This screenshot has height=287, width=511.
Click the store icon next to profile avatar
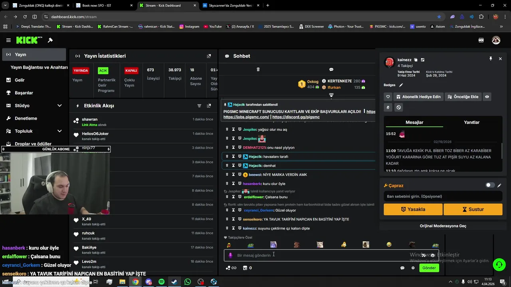[x=481, y=40]
